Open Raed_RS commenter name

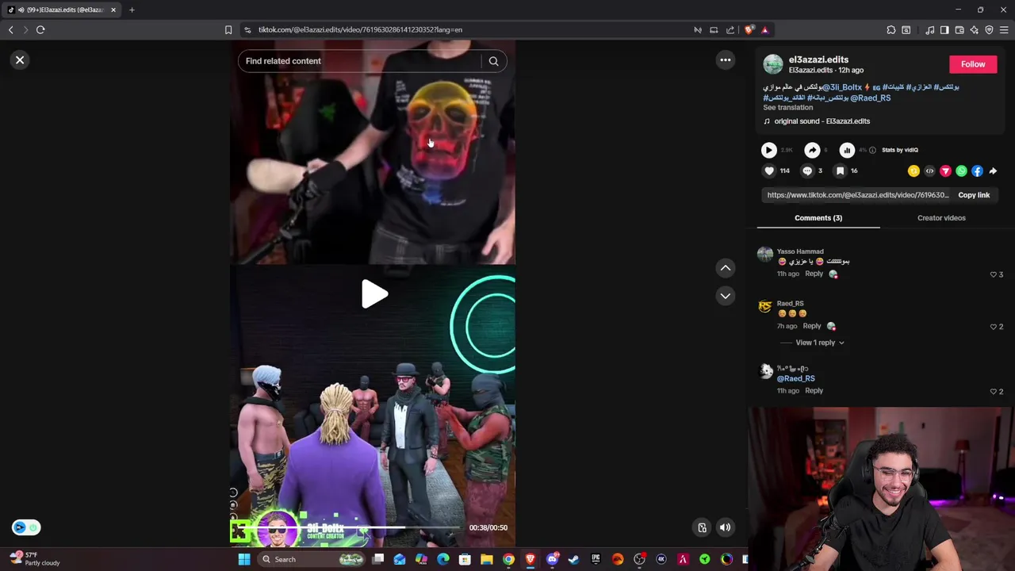[790, 304]
